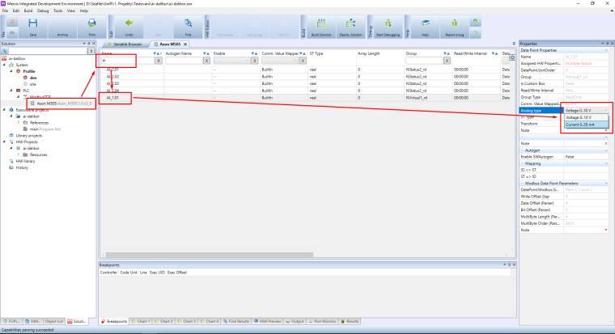The width and height of the screenshot is (615, 334).
Task: Expand the References tree node
Action: click(19, 122)
